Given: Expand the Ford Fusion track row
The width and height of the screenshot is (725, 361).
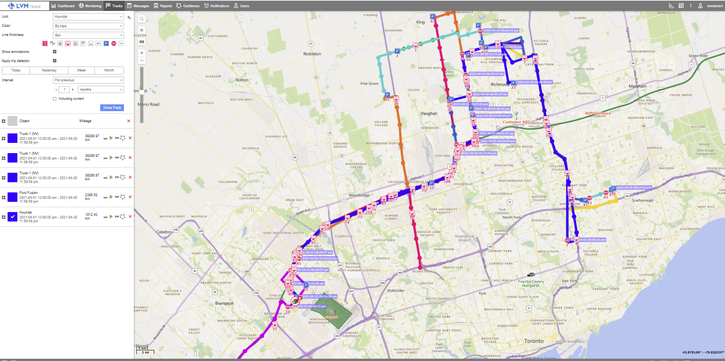Looking at the screenshot, I should (x=3, y=197).
